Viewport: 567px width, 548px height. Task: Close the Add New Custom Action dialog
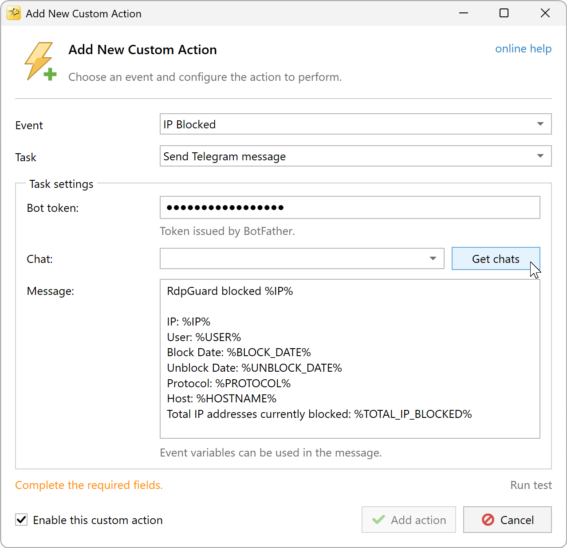(x=545, y=13)
